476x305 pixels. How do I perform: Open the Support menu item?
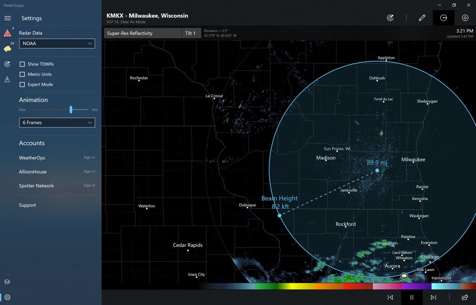[27, 205]
